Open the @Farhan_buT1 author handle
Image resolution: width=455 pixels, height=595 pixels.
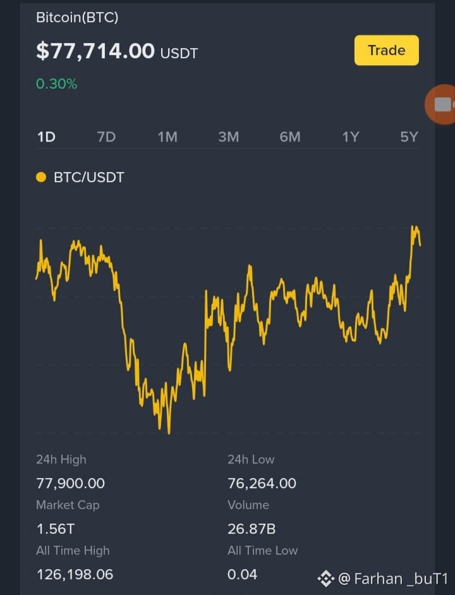click(393, 579)
